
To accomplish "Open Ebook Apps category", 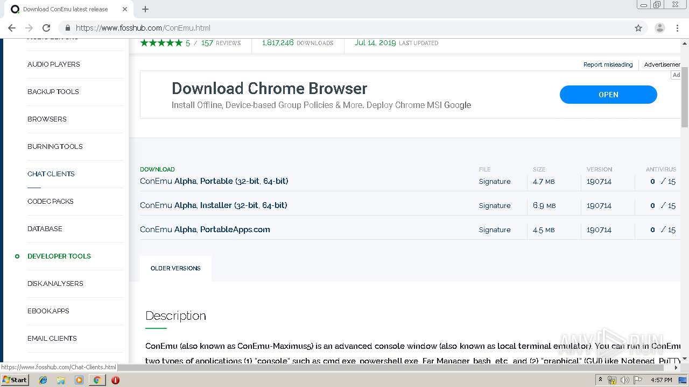I will tap(48, 311).
